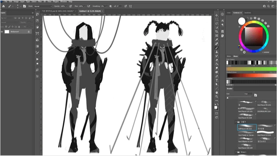Open the Properties info icon
The image size is (277, 156).
click(x=222, y=14)
